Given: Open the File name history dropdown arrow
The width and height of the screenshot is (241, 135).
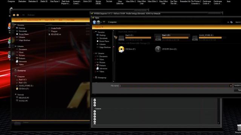Looking at the screenshot, I should click(231, 86).
